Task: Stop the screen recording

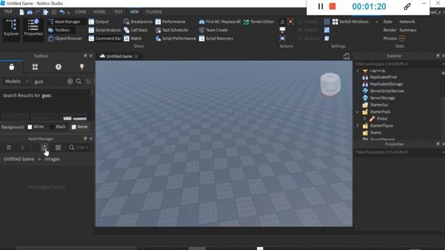Action: click(x=332, y=6)
